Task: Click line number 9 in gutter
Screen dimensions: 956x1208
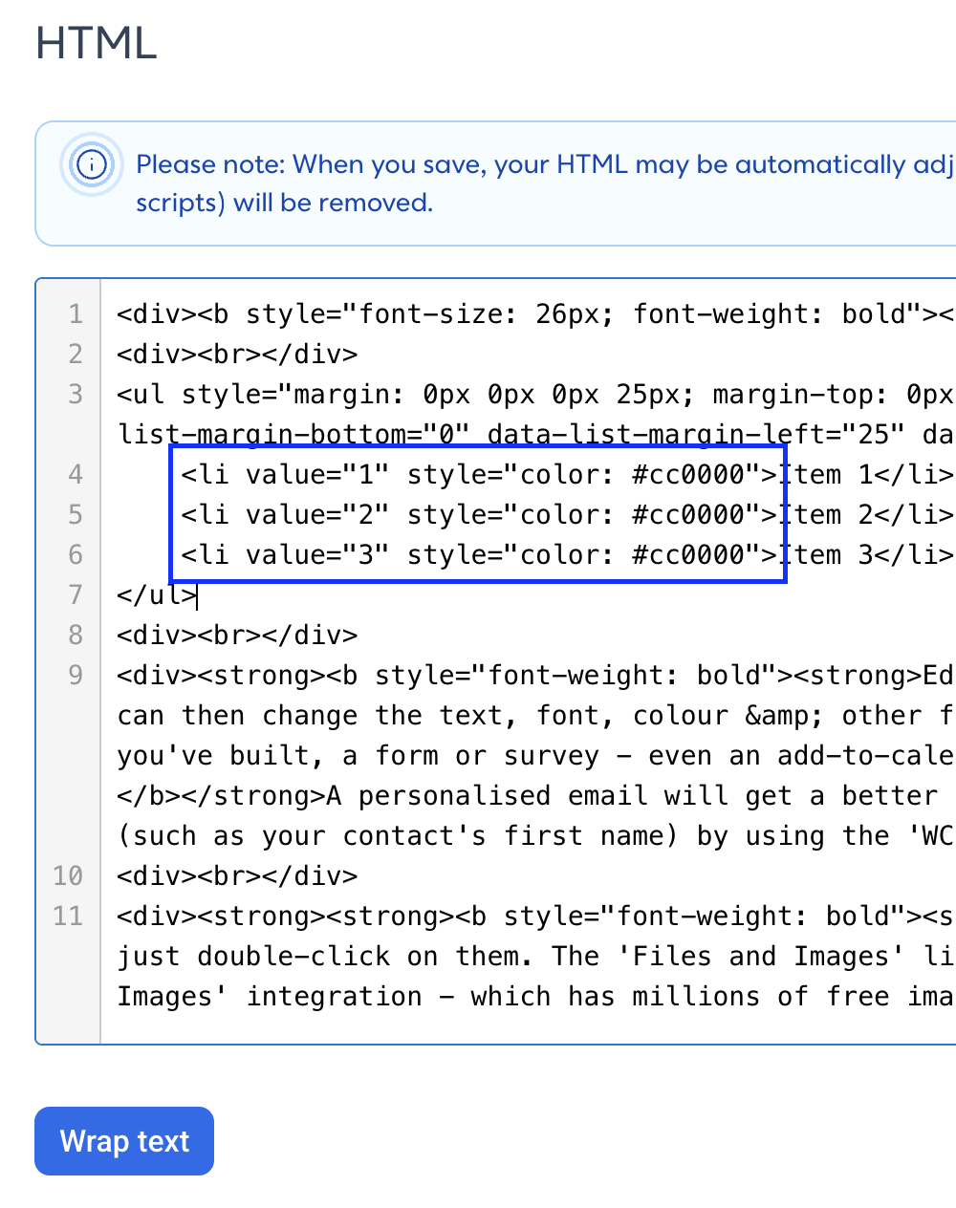Action: click(76, 676)
